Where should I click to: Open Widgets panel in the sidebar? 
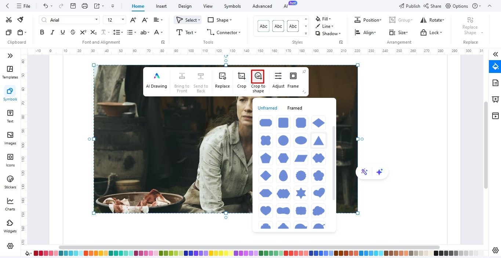click(x=10, y=226)
